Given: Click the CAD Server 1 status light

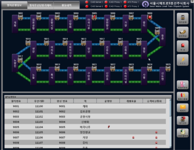Looking at the screenshot, I should (87, 2).
